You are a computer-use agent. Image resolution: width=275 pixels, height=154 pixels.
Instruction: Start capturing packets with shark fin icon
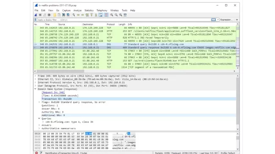(x=36, y=15)
